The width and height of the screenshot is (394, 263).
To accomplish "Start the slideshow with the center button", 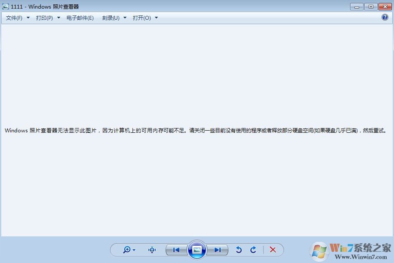I will click(x=197, y=250).
